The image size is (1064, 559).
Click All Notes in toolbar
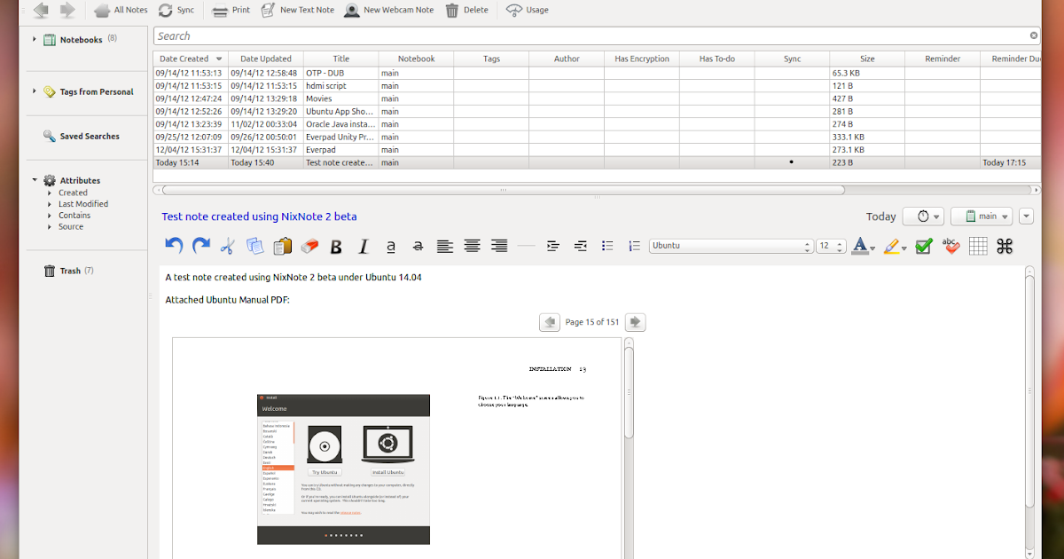click(x=121, y=10)
